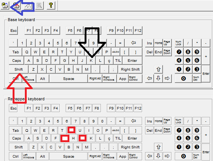The image size is (213, 161).
Task: Select numpad 7 on Base keyboard
Action: click(179, 52)
